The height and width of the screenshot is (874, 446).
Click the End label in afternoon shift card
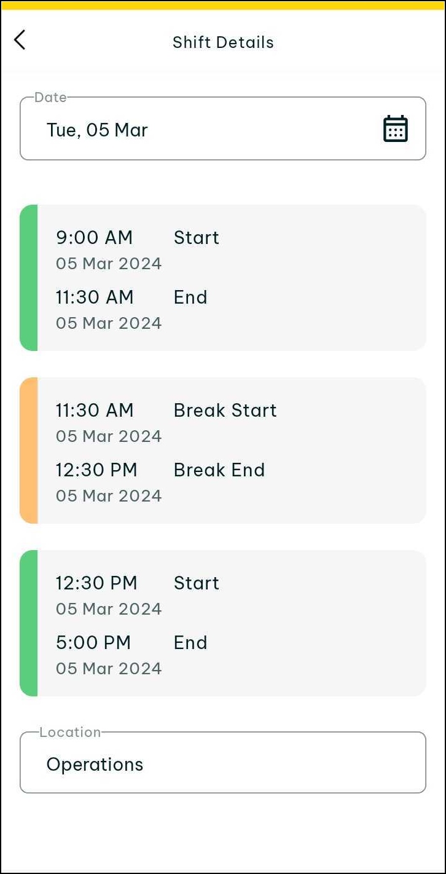(x=190, y=643)
